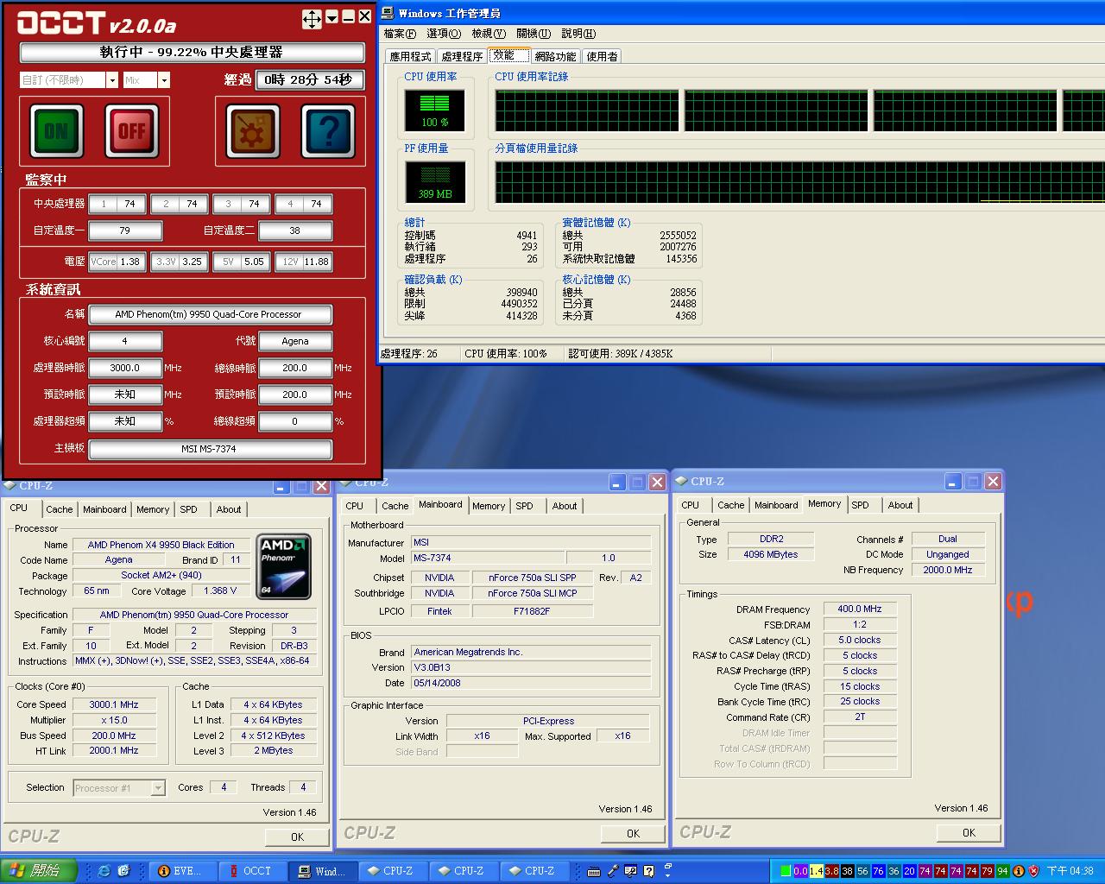This screenshot has height=884, width=1105.
Task: Click the OCCT elapsed time field 0時 28分 54秒
Action: (x=309, y=79)
